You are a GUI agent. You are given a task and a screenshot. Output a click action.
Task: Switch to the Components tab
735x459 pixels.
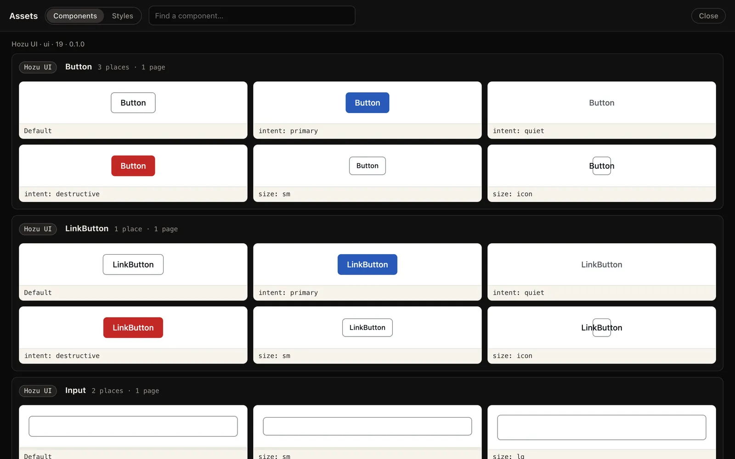[75, 16]
